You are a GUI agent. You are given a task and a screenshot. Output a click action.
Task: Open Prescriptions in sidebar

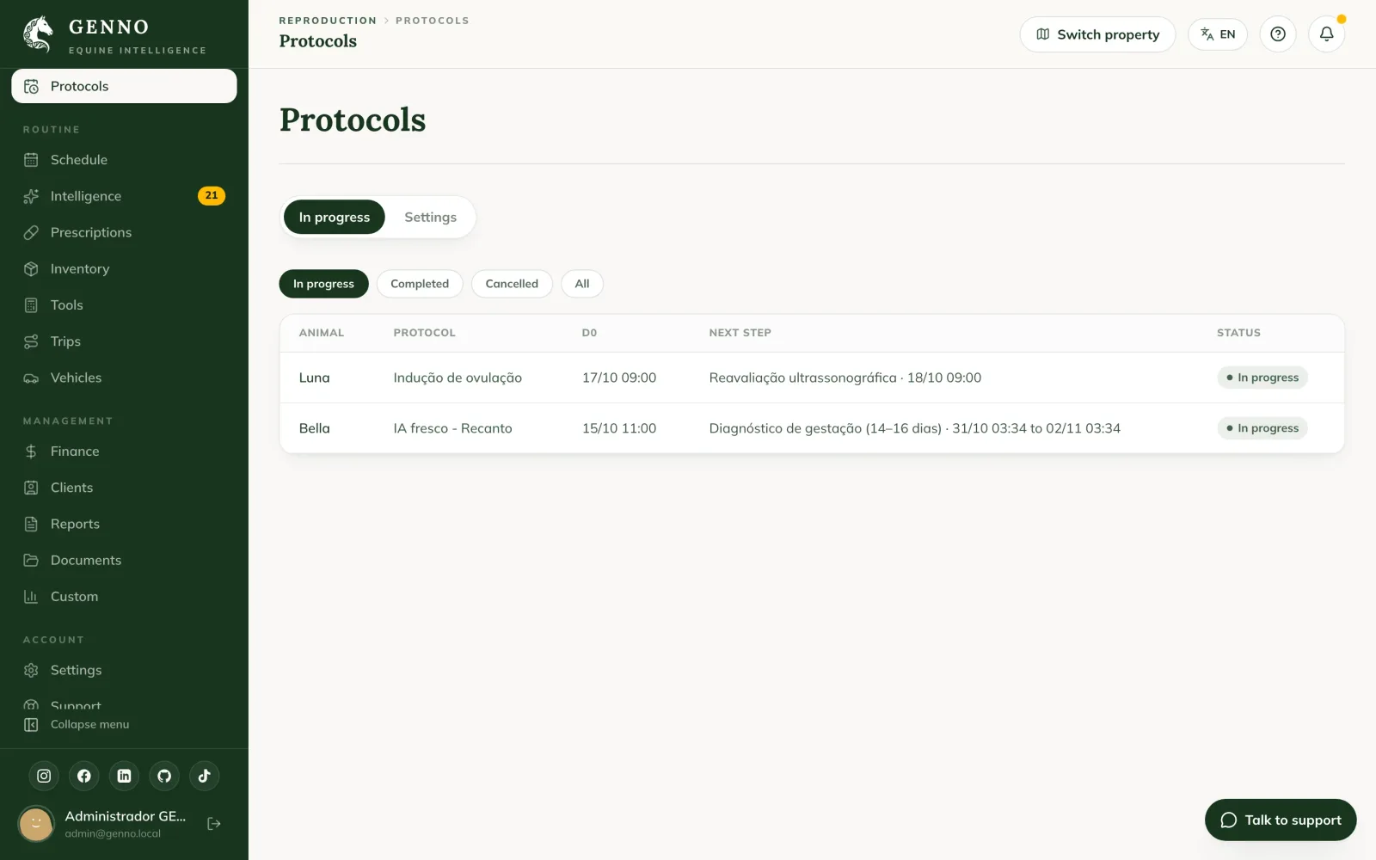124,232
